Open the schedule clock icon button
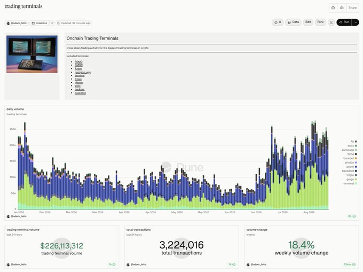363x272 pixels. coord(332,22)
